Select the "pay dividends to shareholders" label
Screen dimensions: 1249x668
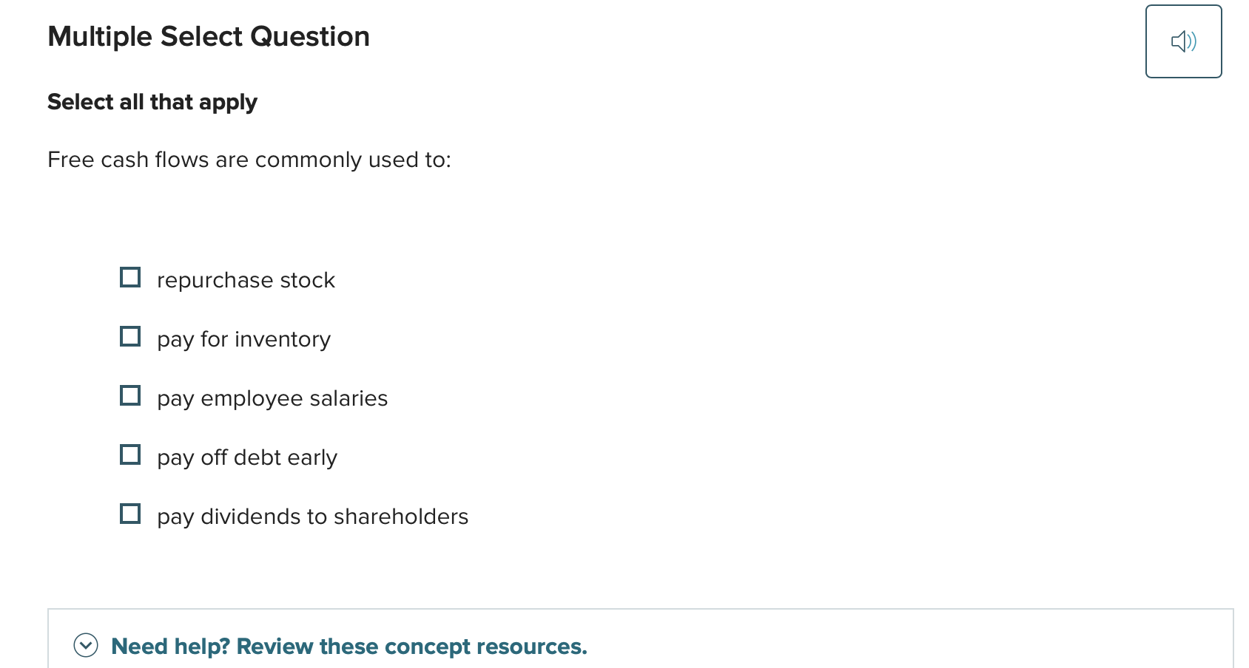tap(312, 517)
